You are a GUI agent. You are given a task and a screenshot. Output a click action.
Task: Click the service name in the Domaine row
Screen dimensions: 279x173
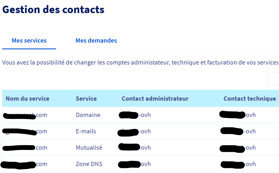pyautogui.click(x=25, y=115)
